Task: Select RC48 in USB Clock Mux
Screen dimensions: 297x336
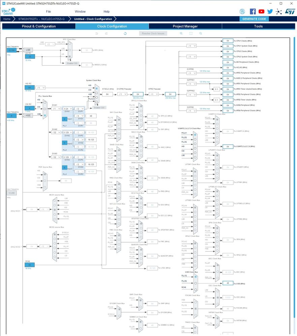Action: [196, 290]
